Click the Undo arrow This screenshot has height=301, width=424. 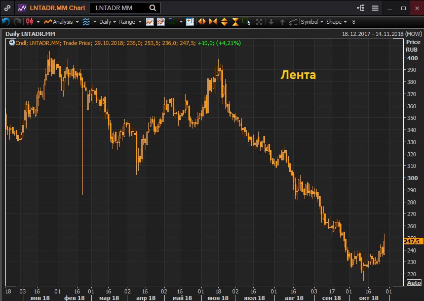tap(6, 22)
